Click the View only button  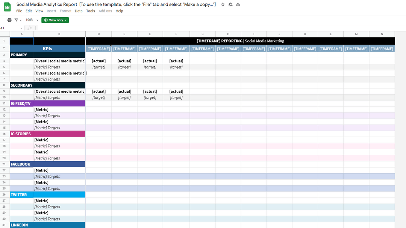[55, 19]
